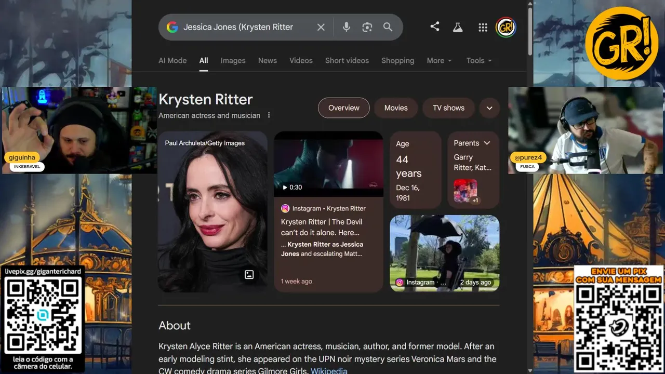Click 'Paul Archuleta/Getty Images' photo credit
The width and height of the screenshot is (665, 374).
(x=205, y=143)
